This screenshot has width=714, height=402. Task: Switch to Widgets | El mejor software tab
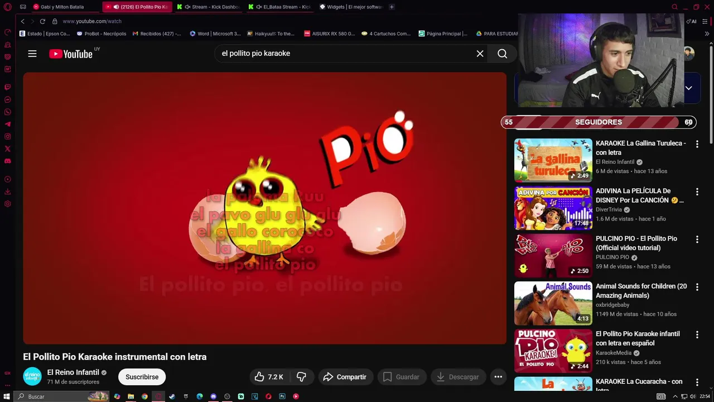pos(351,7)
